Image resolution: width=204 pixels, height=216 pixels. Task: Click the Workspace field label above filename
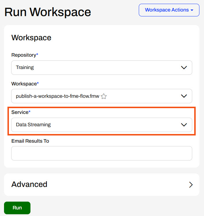coord(24,84)
